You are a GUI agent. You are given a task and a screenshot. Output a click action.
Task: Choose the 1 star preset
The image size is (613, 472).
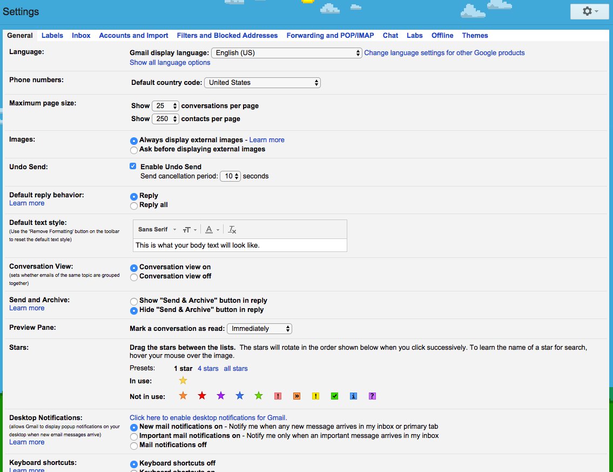183,368
